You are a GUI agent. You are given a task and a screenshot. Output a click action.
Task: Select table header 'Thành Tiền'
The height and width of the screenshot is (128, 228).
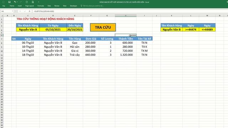pyautogui.click(x=126, y=39)
